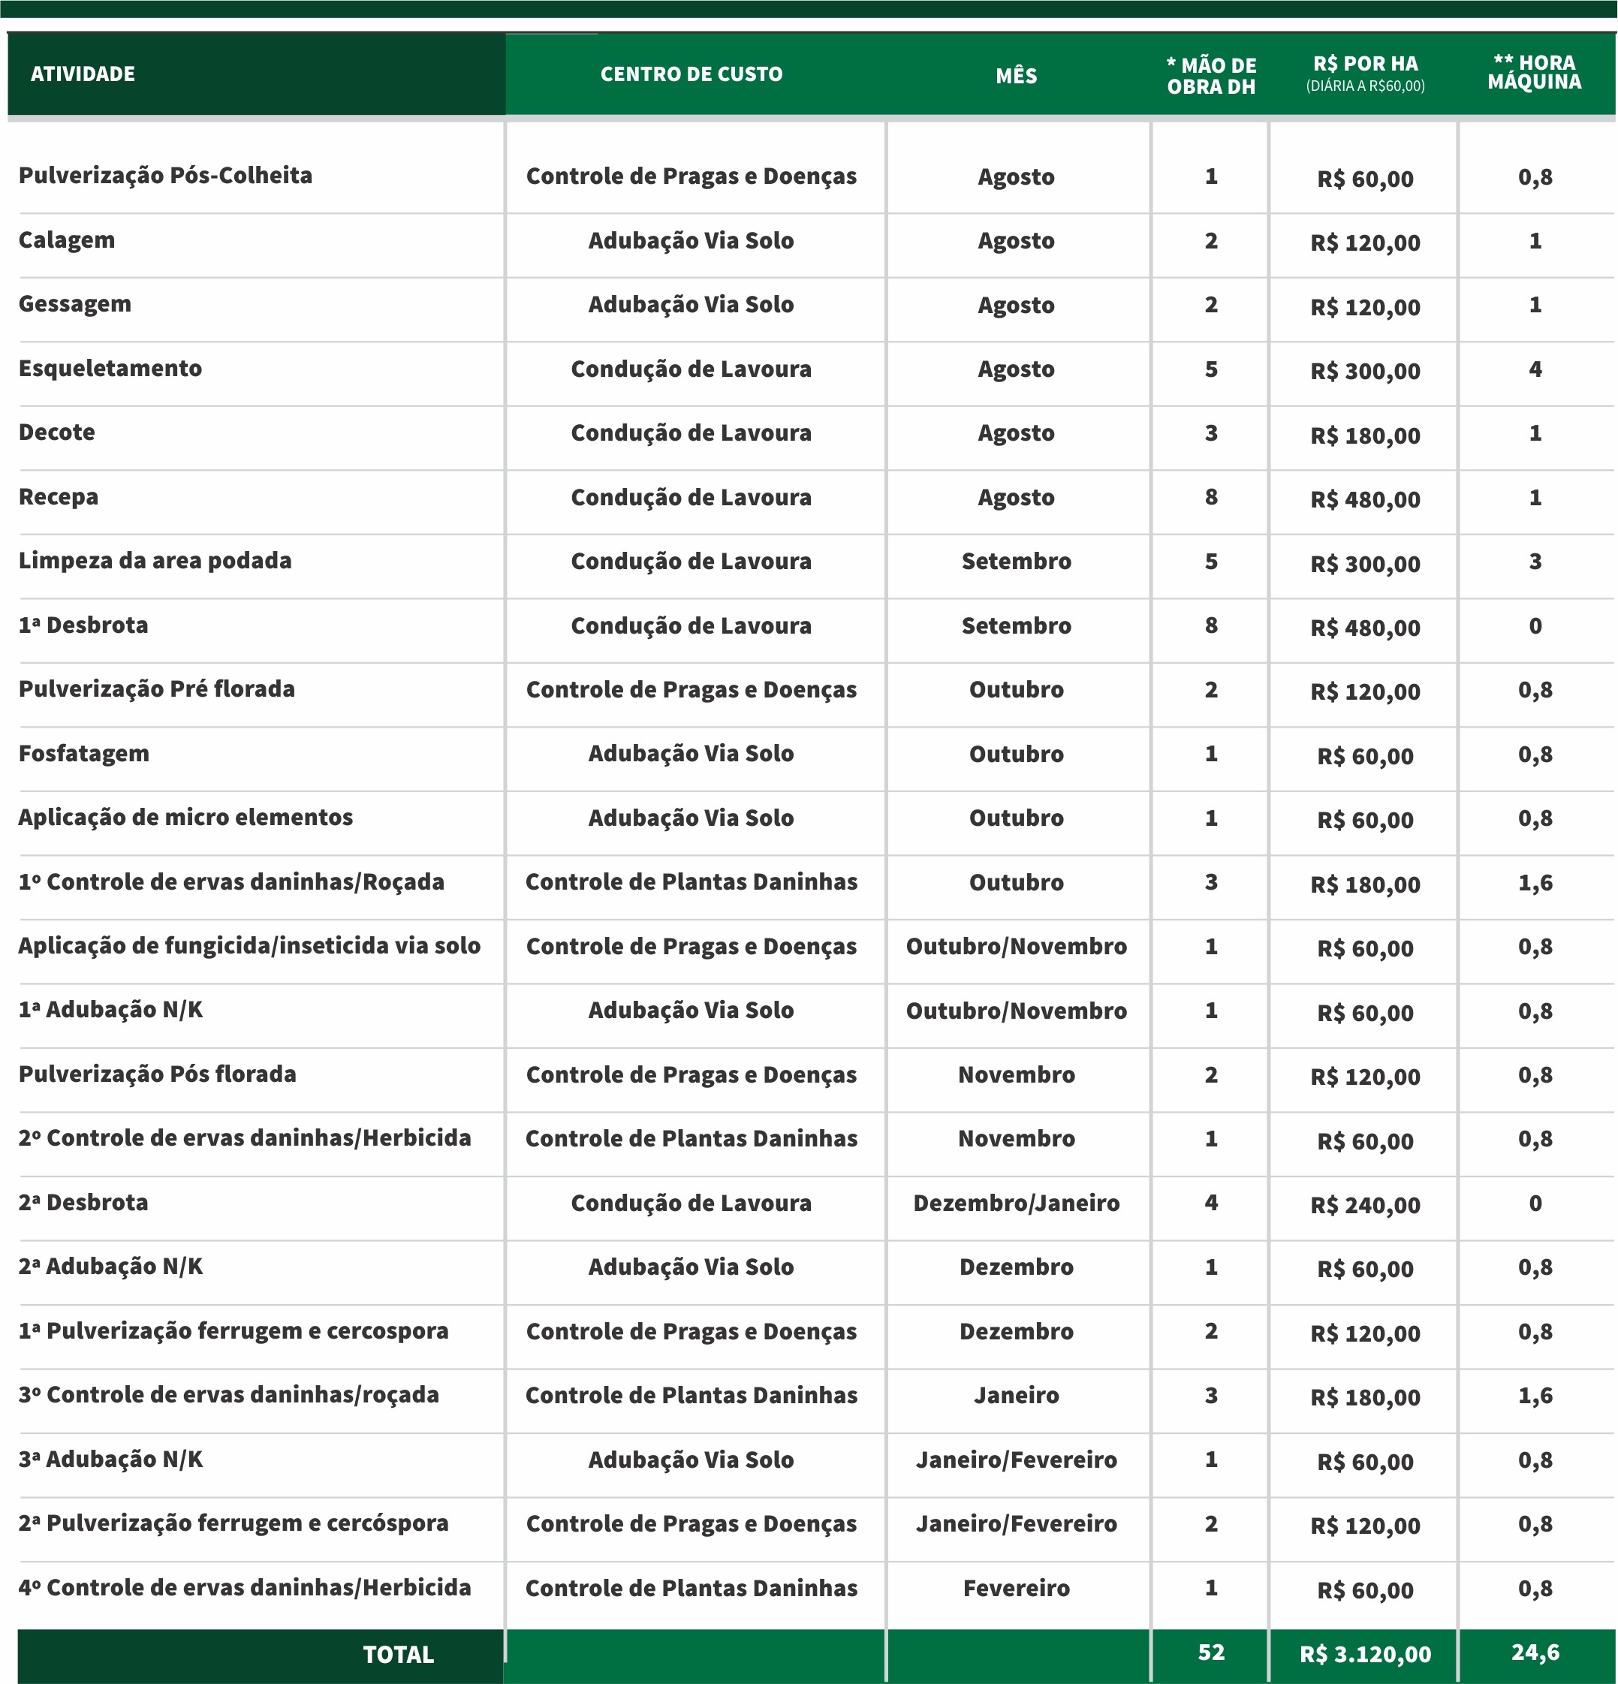Click Janeiro/Fevereiro in 3ª Adubação N/K row
Screen dimensions: 1618x1684
click(x=1017, y=1460)
